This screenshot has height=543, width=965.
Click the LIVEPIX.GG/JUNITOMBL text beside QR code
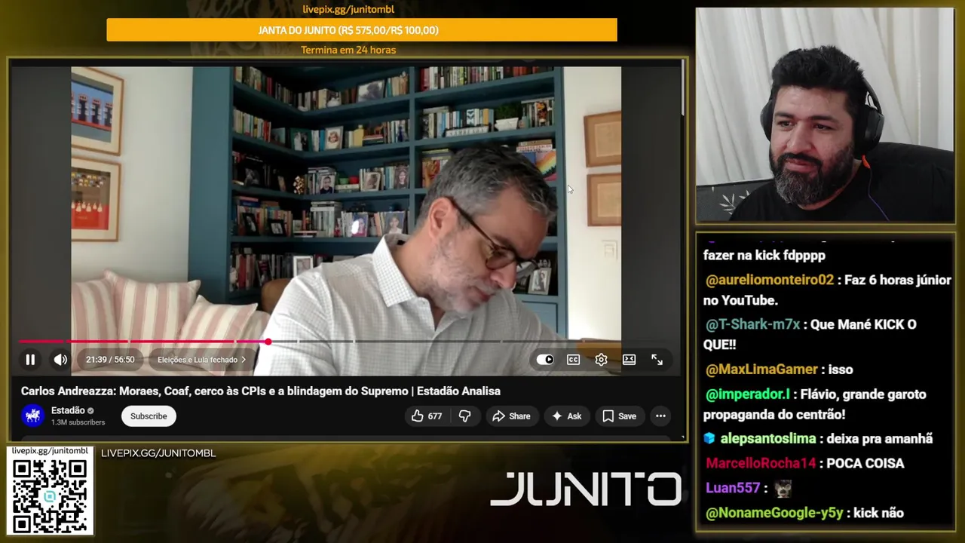[158, 453]
